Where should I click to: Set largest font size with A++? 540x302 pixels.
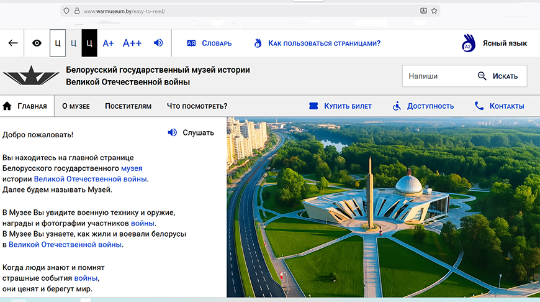click(132, 43)
